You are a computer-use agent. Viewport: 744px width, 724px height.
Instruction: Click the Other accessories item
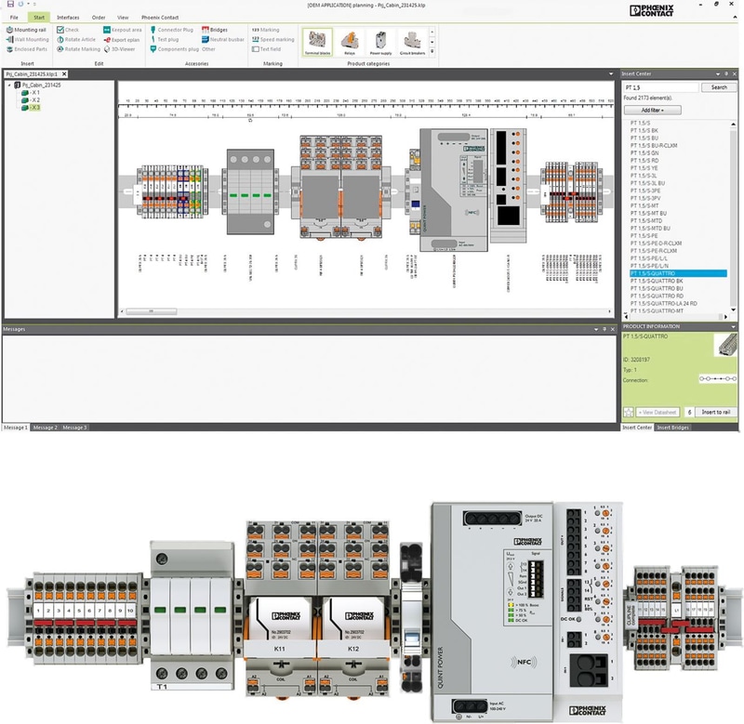pyautogui.click(x=208, y=49)
